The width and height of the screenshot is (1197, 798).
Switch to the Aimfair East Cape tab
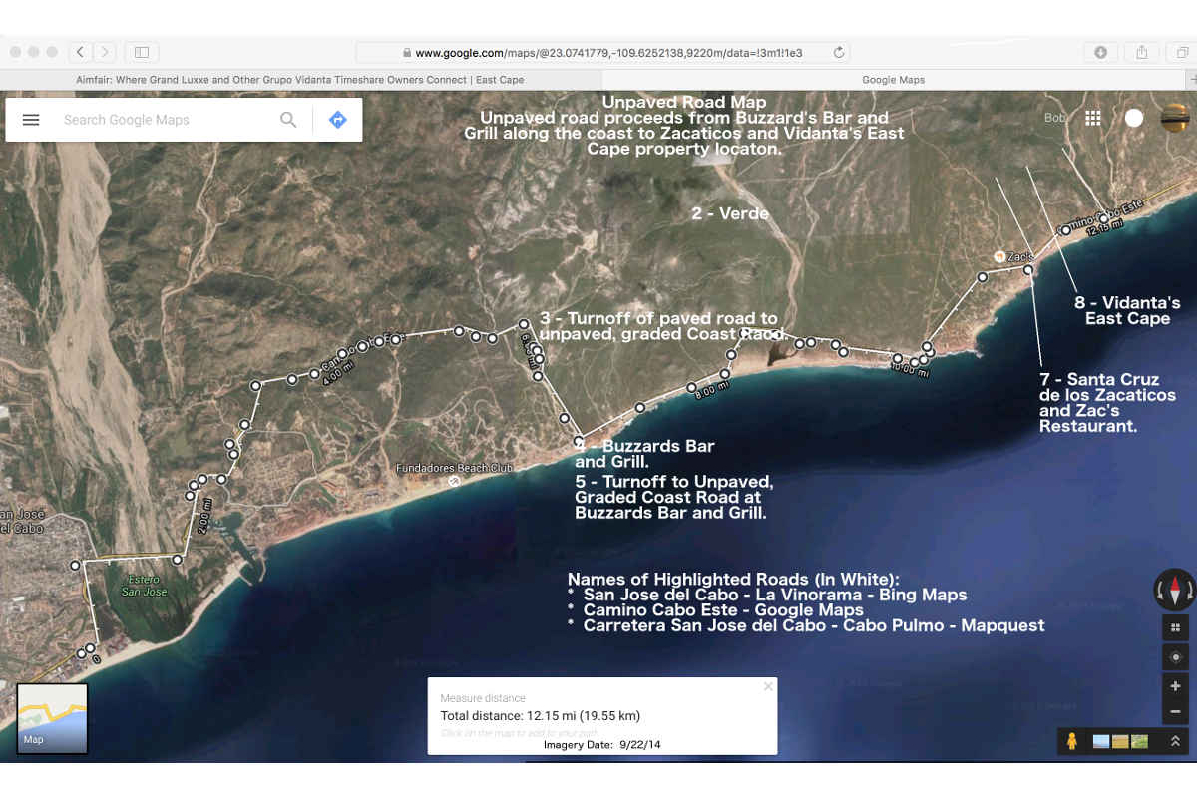299,80
